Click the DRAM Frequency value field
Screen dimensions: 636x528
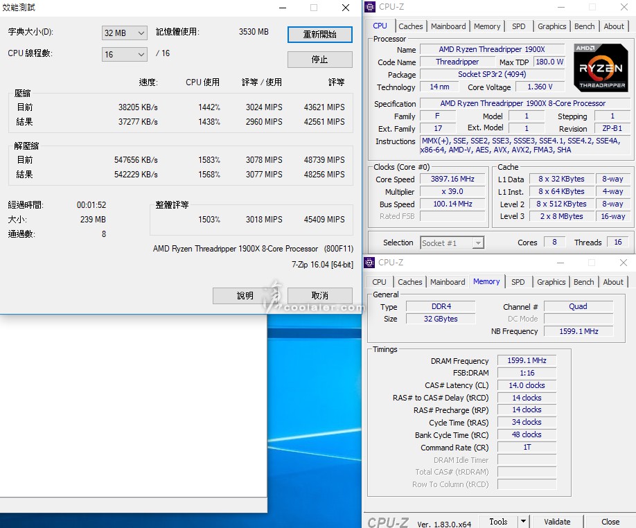[x=527, y=360]
